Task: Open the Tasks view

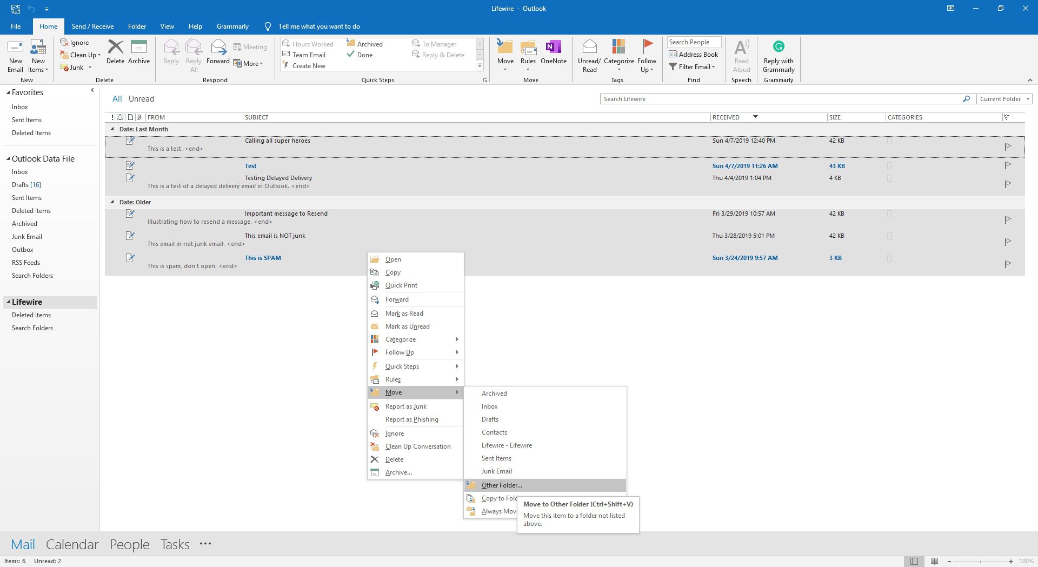Action: point(175,544)
